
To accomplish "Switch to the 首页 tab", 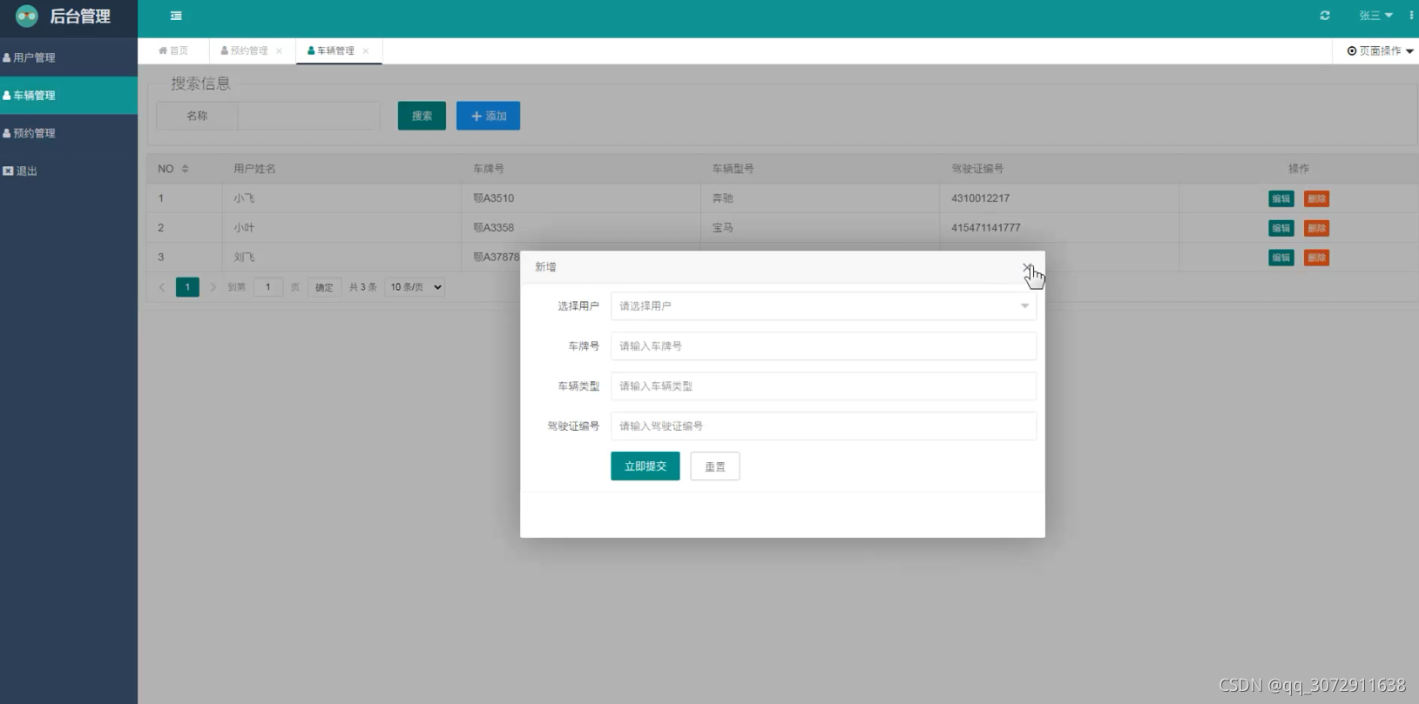I will pyautogui.click(x=173, y=50).
